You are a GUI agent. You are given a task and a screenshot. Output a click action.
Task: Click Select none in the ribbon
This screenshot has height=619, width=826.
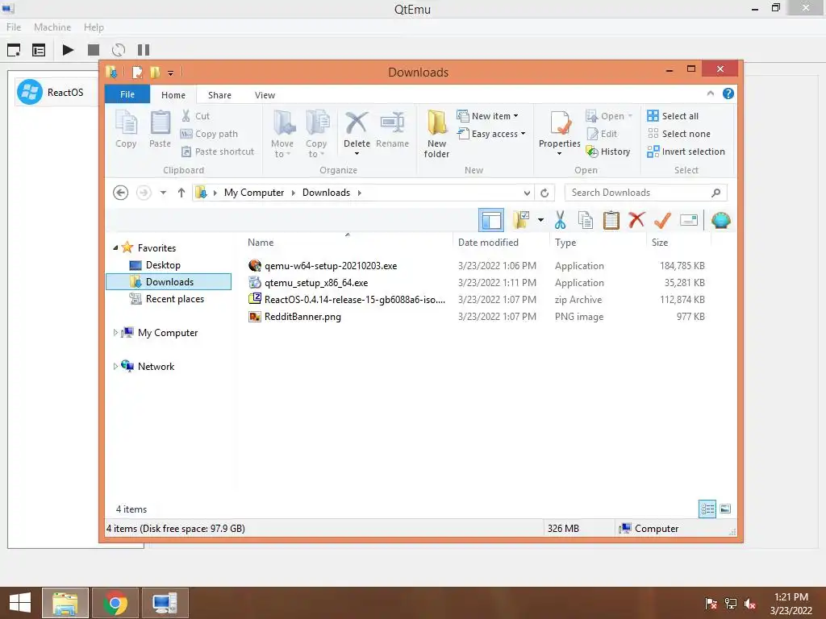coord(679,134)
